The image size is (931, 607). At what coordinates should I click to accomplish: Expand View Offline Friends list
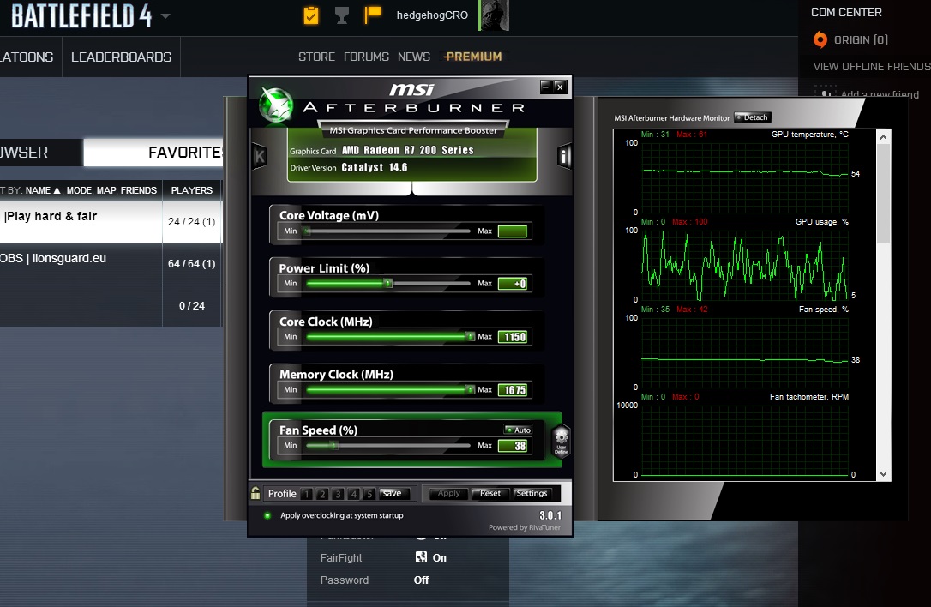pyautogui.click(x=871, y=66)
